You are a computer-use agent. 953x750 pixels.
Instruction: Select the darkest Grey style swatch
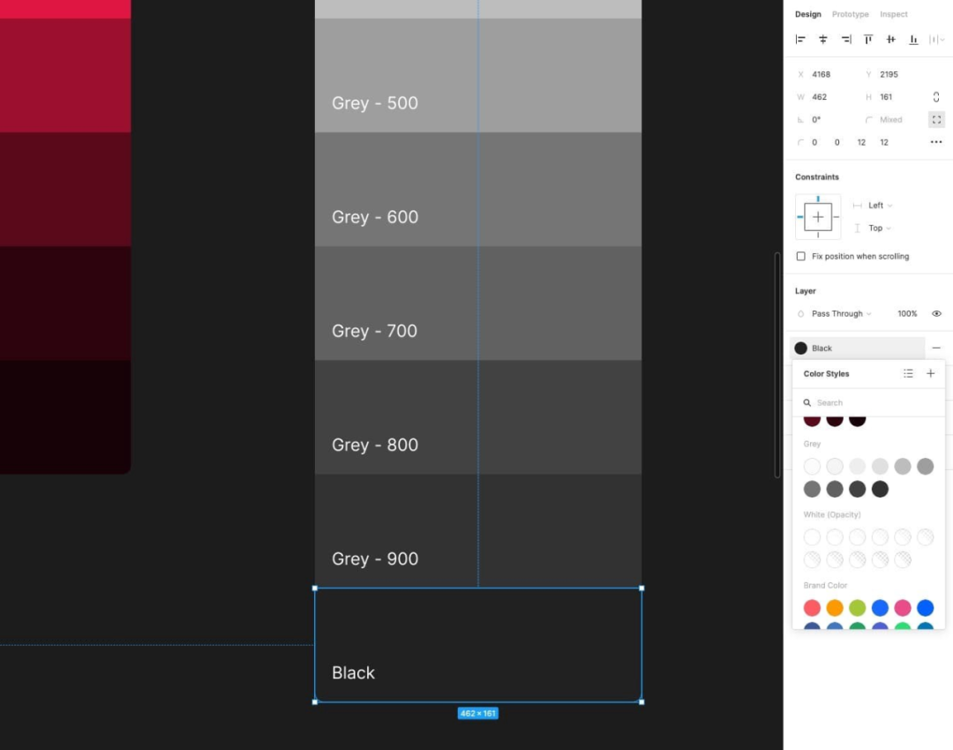coord(880,489)
